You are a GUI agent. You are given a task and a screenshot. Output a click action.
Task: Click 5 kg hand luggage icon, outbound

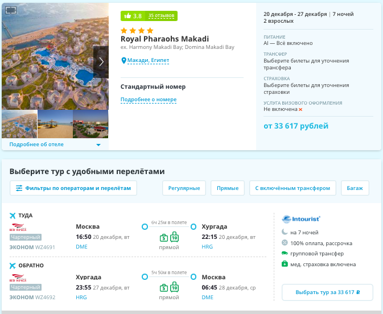pos(164,238)
